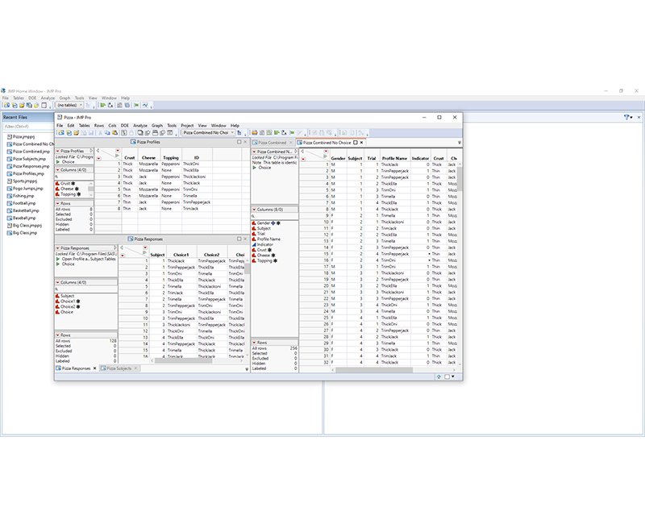
Task: Click the Paste icon on the Pizza window toolbar
Action: [x=115, y=135]
